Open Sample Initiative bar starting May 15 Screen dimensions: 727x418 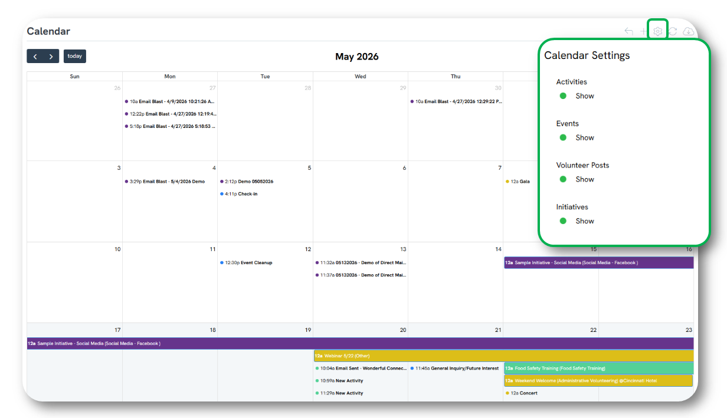point(599,262)
